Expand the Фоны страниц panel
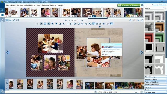The width and height of the screenshot is (167, 94). 155,77
